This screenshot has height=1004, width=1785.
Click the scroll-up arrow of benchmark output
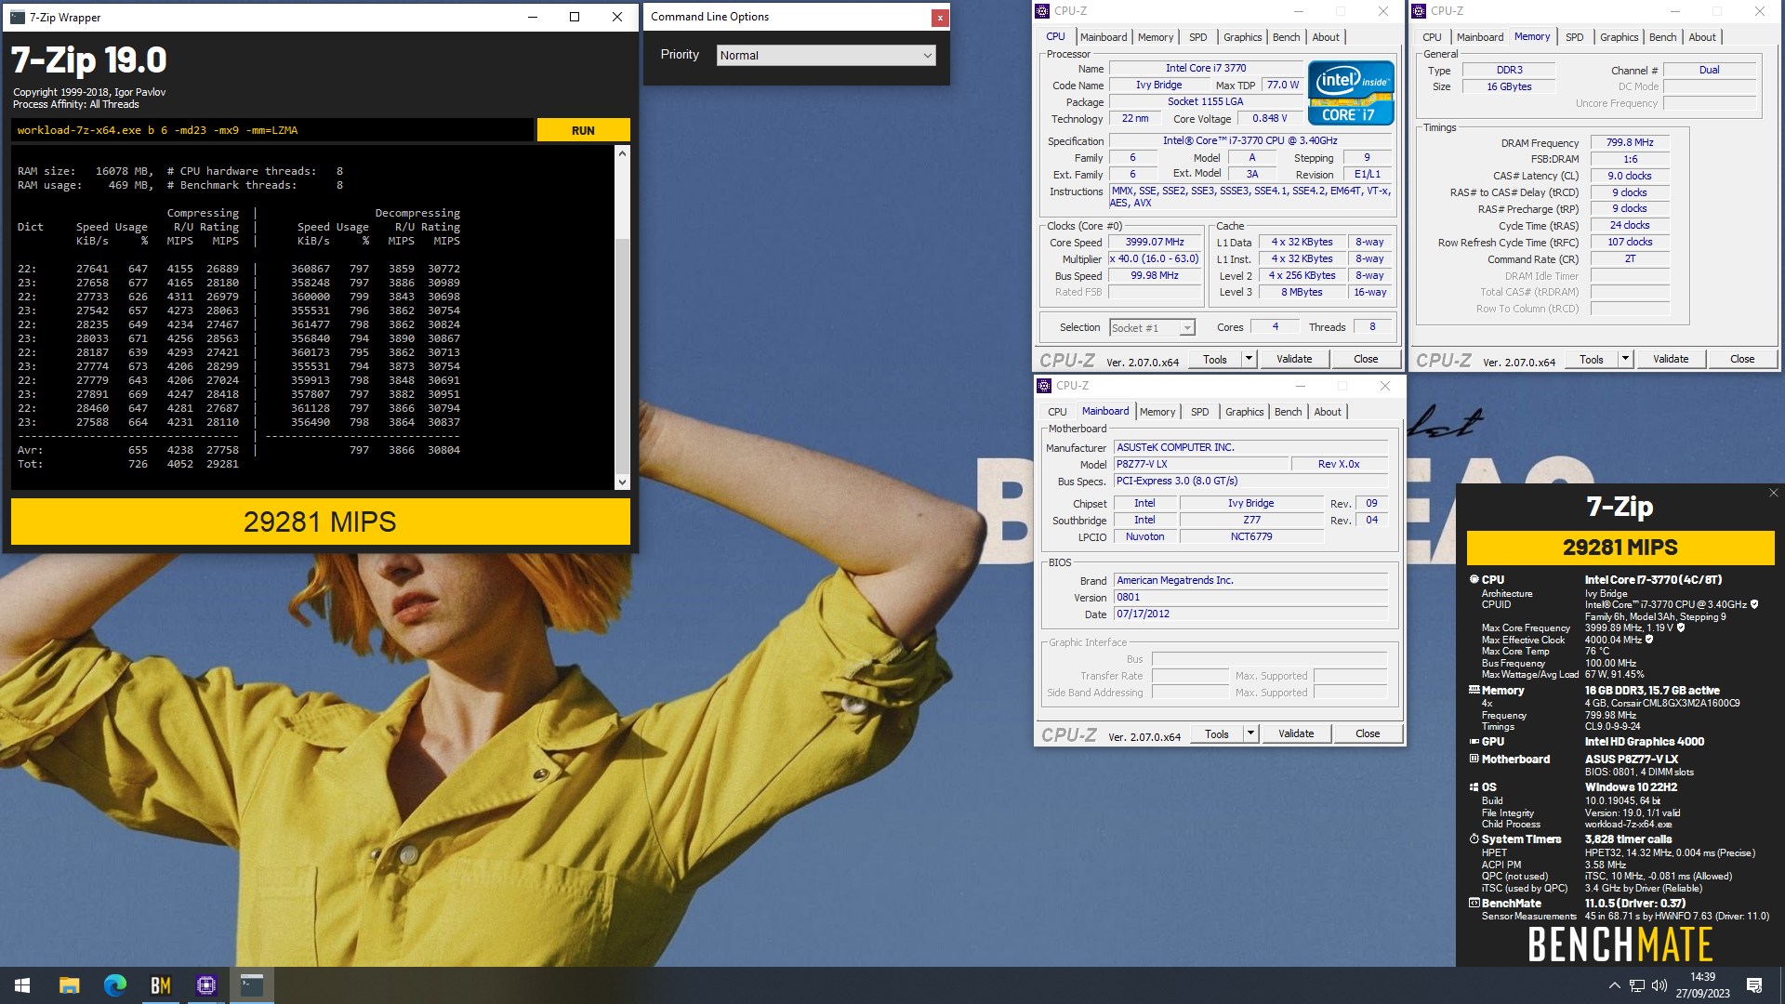click(x=622, y=153)
